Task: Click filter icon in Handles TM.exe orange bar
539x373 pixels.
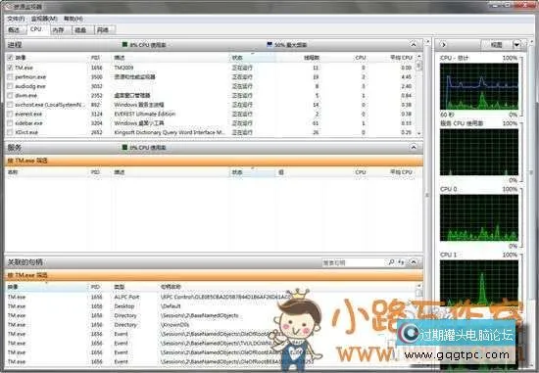Action: [x=11, y=275]
